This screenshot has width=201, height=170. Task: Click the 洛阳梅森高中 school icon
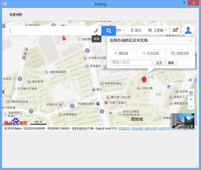click(46, 72)
